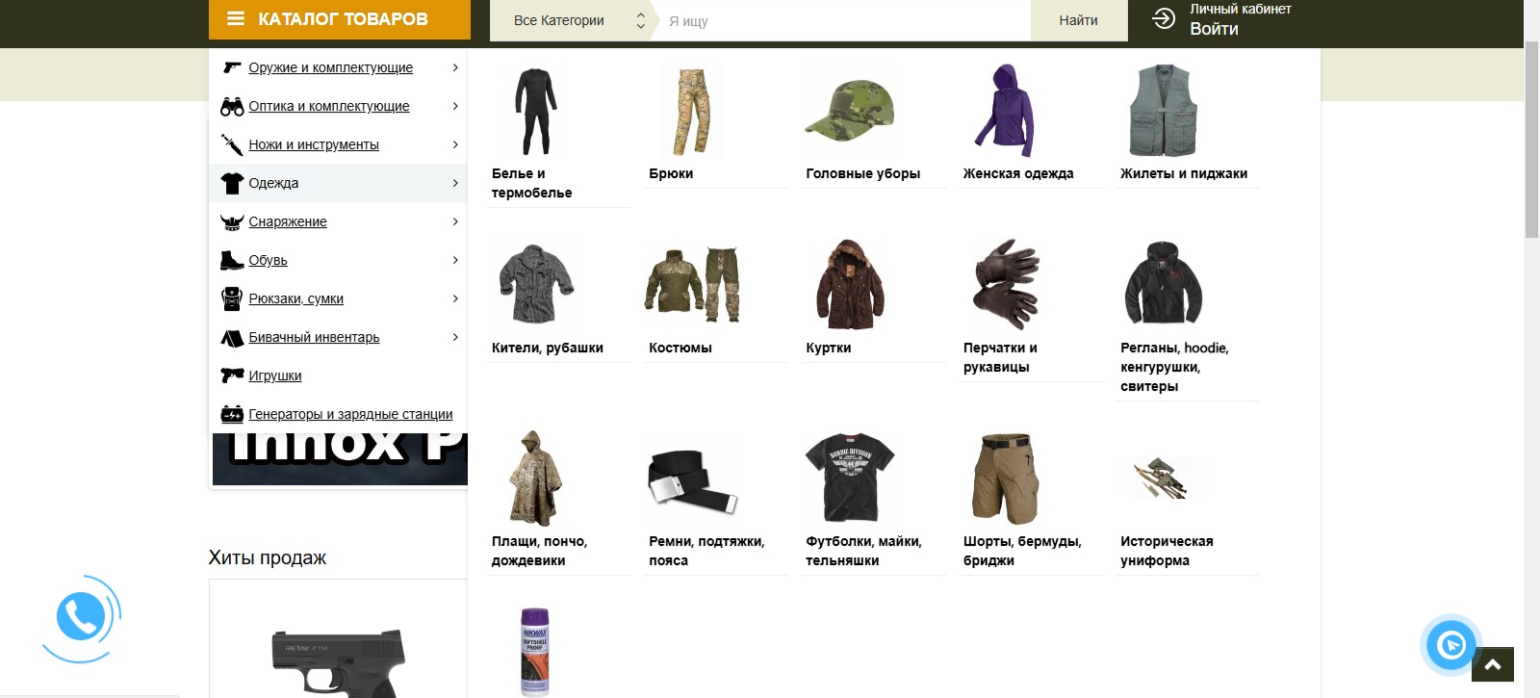Screen dimensions: 1540x698
Task: Click the boot icon next to Обувь
Action: click(231, 260)
